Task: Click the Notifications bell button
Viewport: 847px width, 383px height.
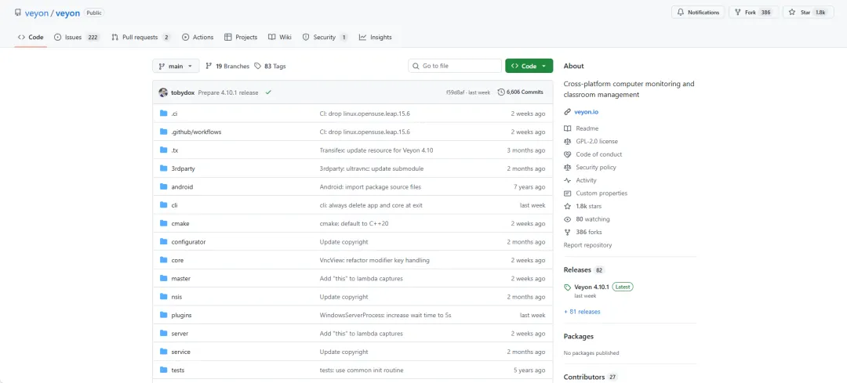Action: tap(698, 13)
